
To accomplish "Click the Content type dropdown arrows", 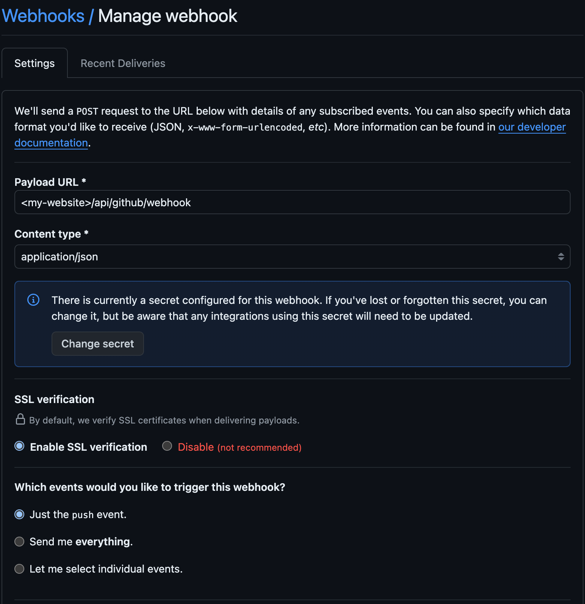I will (561, 257).
